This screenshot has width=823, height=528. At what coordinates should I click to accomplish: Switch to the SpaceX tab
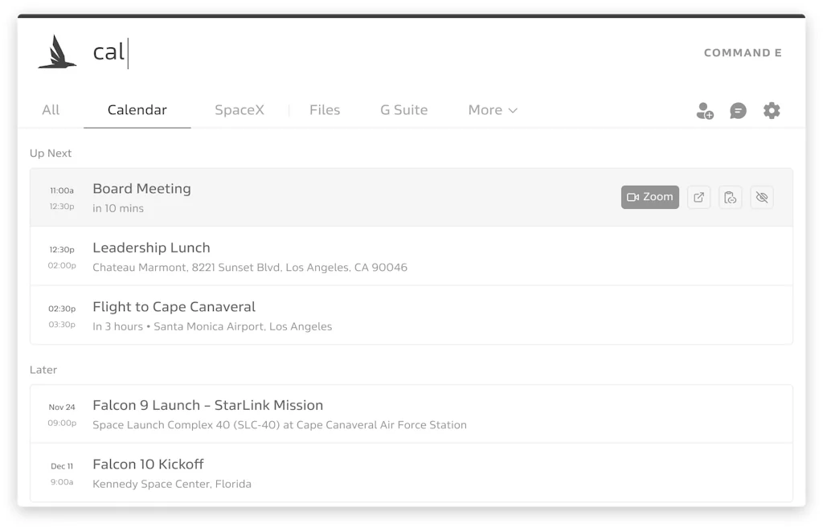[240, 110]
